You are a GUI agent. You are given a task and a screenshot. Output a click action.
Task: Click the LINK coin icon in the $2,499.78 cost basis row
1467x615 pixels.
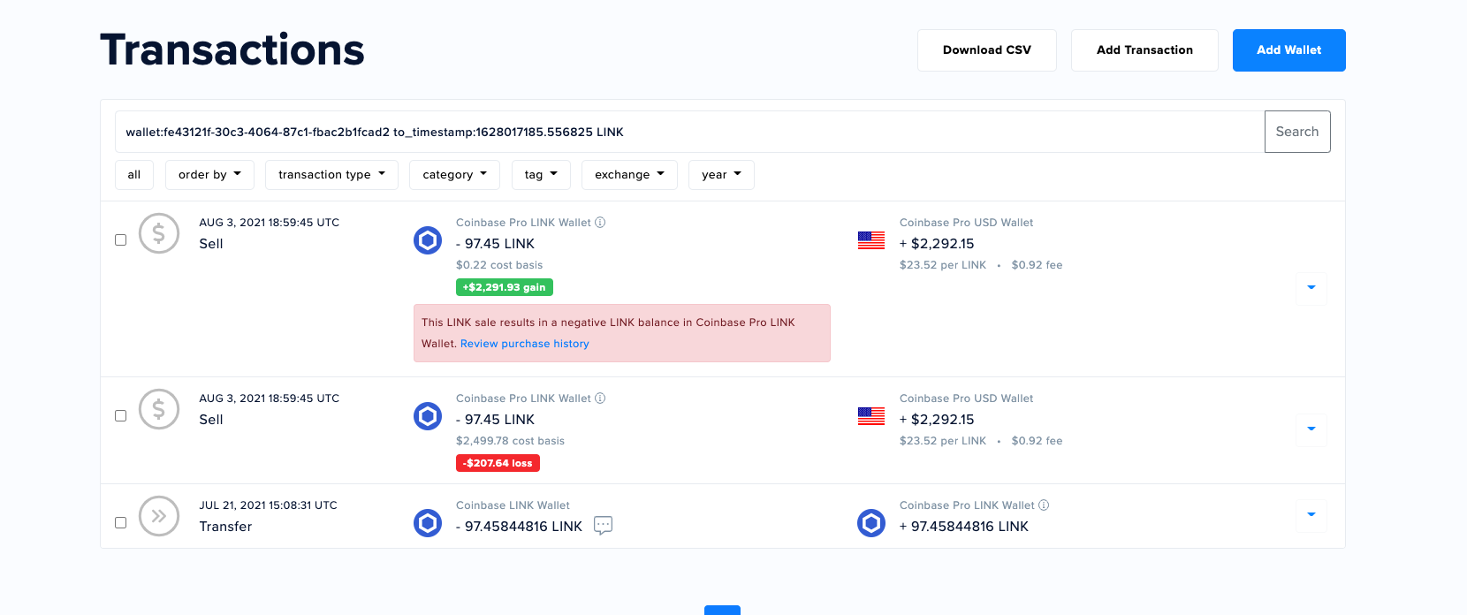coord(428,416)
